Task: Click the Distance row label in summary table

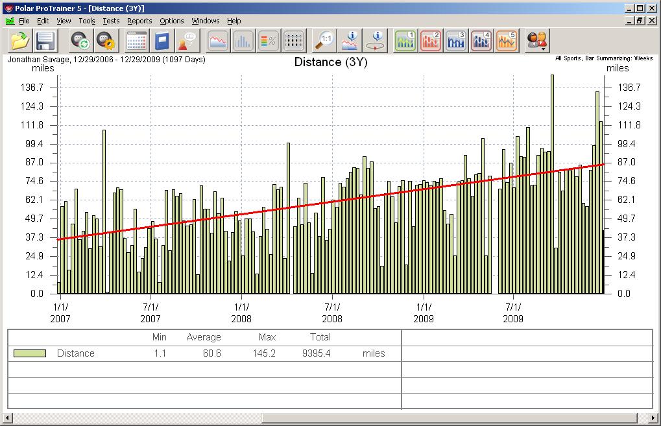Action: coord(75,353)
